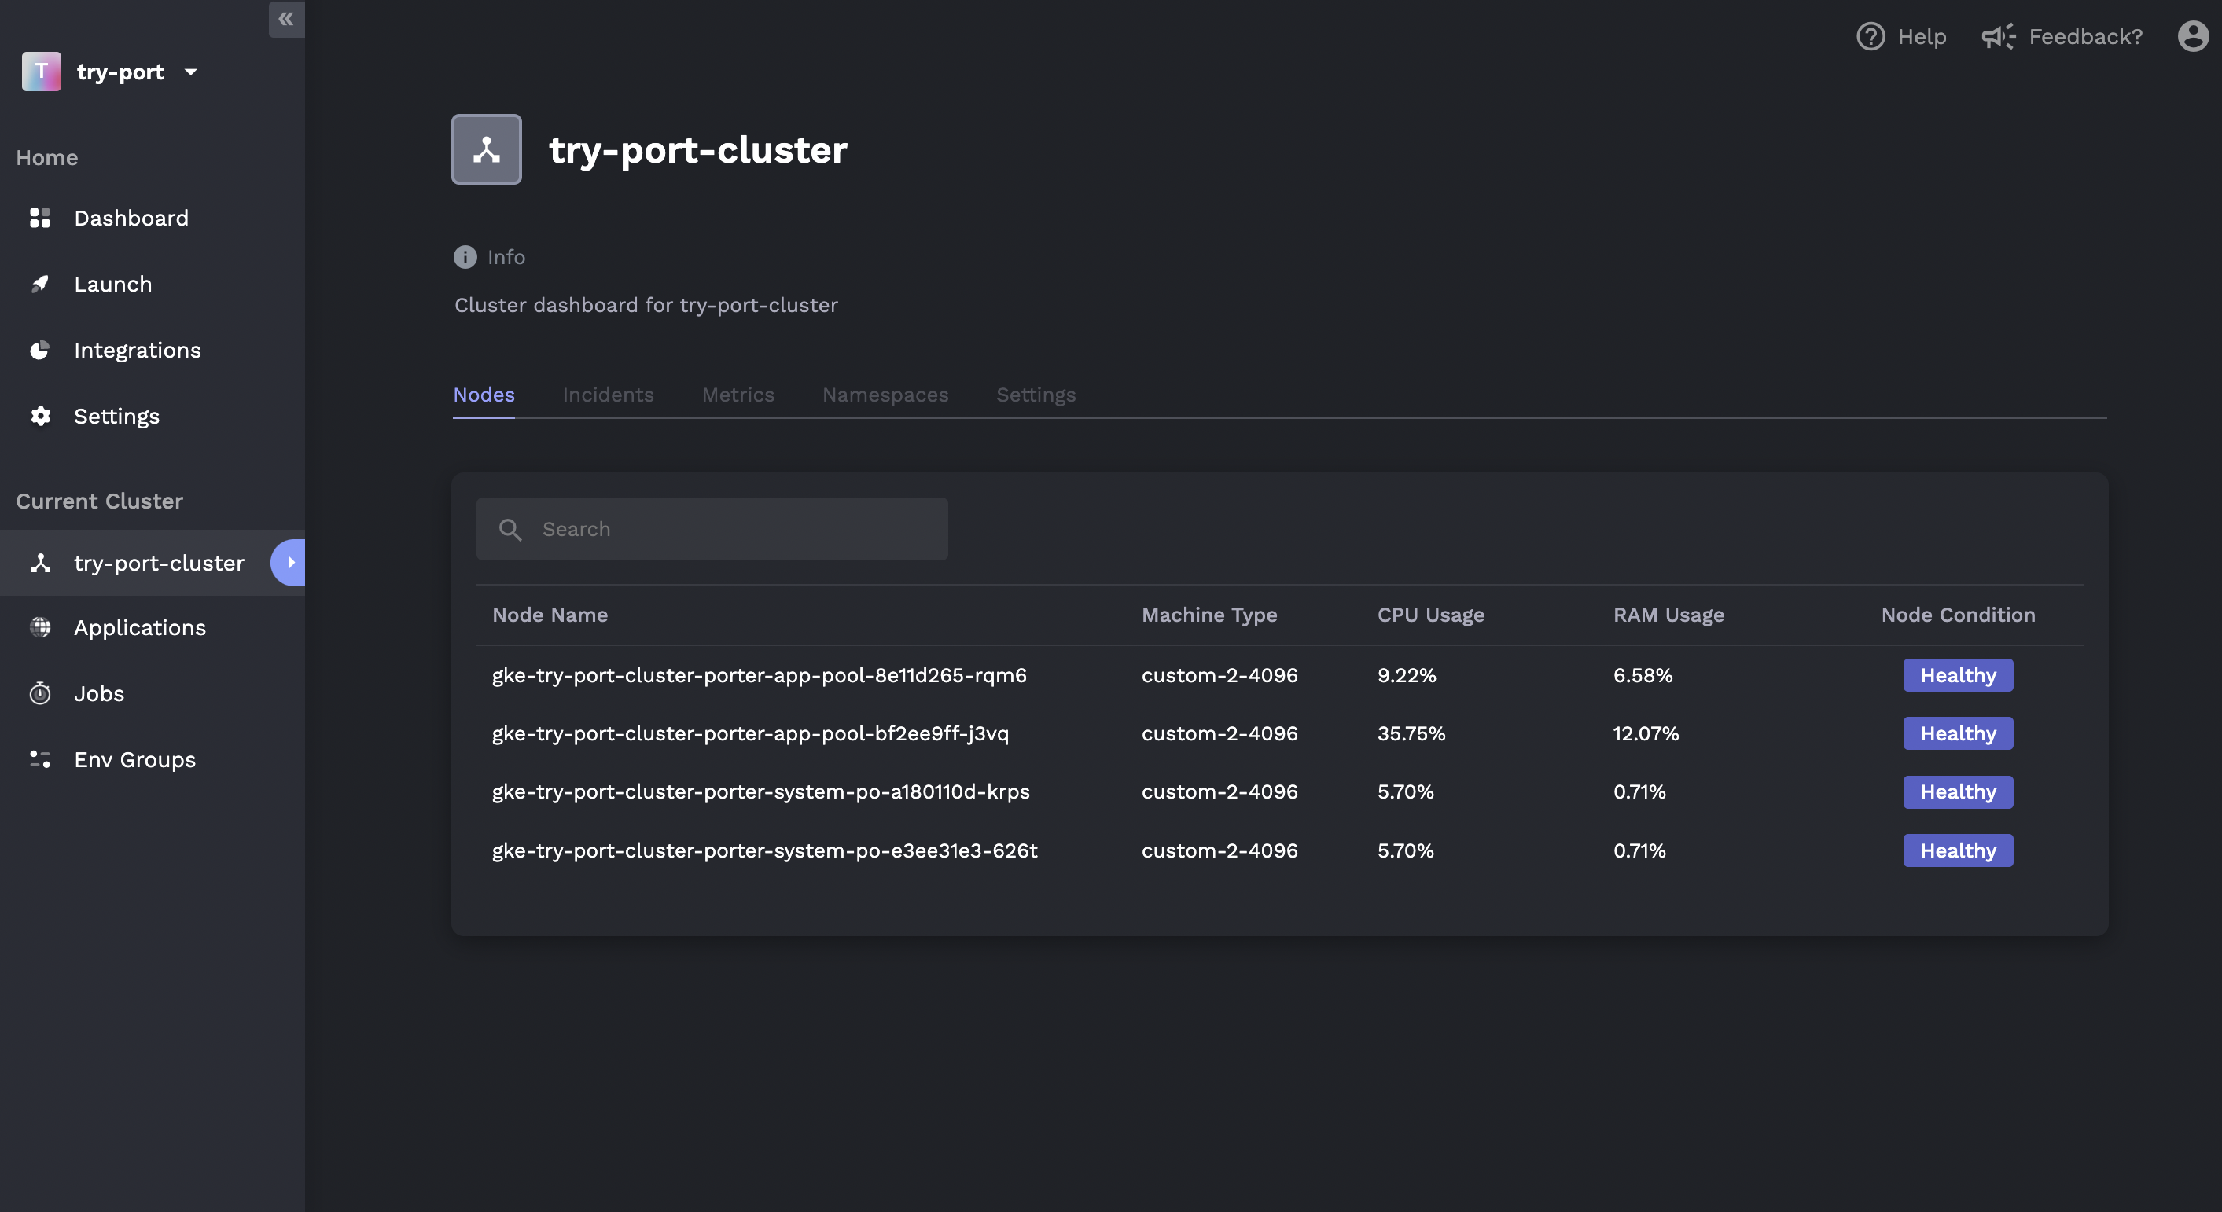Image resolution: width=2222 pixels, height=1212 pixels.
Task: Click the 12.07% RAM usage value
Action: tap(1646, 733)
